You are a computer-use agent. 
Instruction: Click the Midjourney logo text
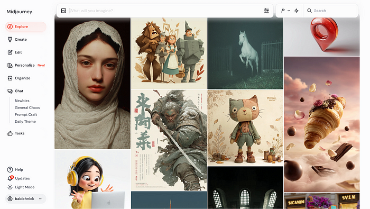pyautogui.click(x=20, y=12)
